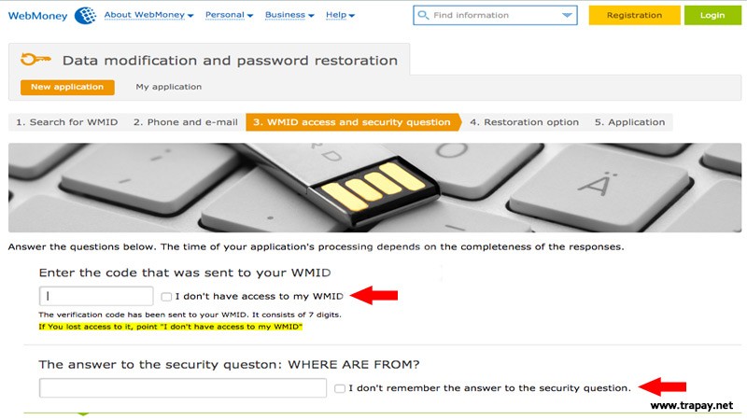Click the key icon beside page title
The width and height of the screenshot is (747, 420).
[x=35, y=61]
